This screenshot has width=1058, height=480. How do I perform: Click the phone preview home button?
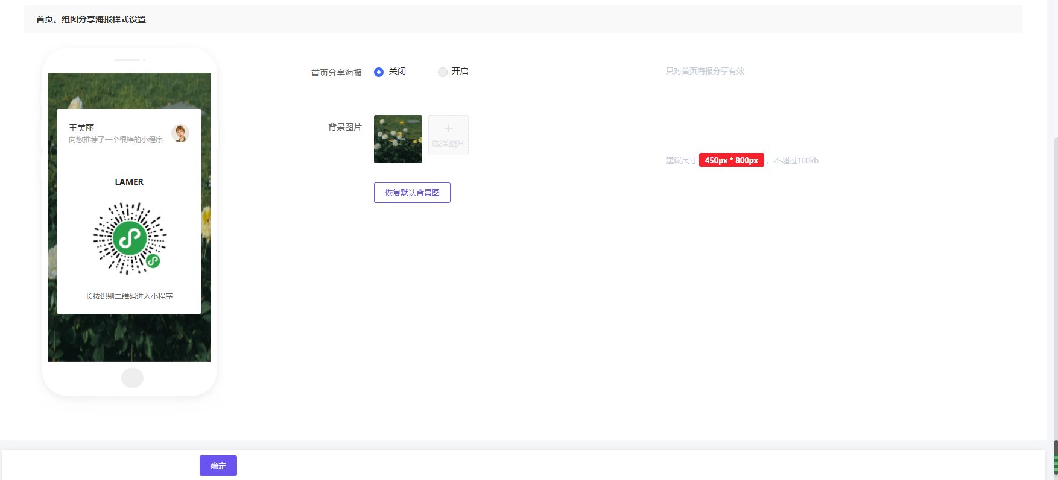click(132, 378)
